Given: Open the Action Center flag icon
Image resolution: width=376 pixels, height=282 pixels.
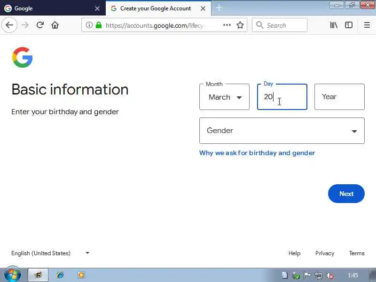Looking at the screenshot, I should [x=307, y=275].
